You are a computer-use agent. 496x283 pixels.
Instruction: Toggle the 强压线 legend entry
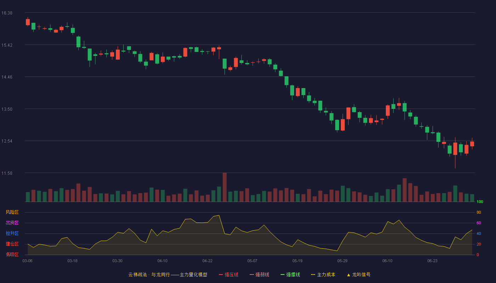click(229, 275)
